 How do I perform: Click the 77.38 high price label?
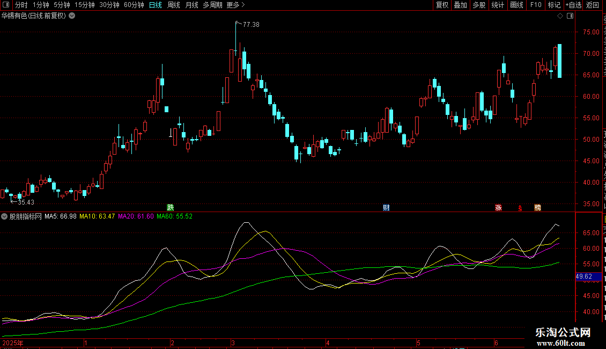pyautogui.click(x=251, y=24)
